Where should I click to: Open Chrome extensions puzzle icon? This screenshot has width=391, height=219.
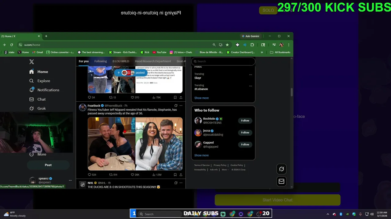click(x=252, y=45)
